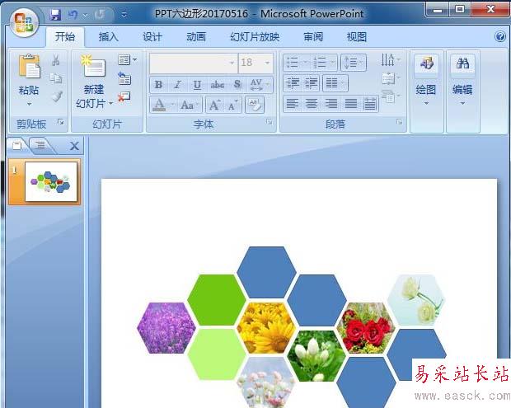Toggle Strikethrough formatting

pos(218,85)
